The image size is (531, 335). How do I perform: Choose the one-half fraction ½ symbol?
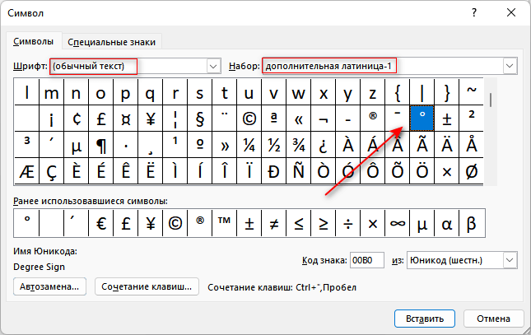pos(274,145)
